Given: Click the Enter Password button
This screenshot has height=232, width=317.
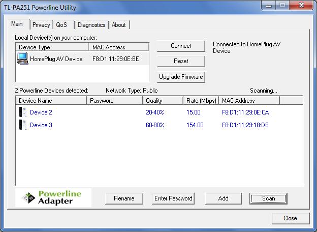Looking at the screenshot, I should coord(173,198).
